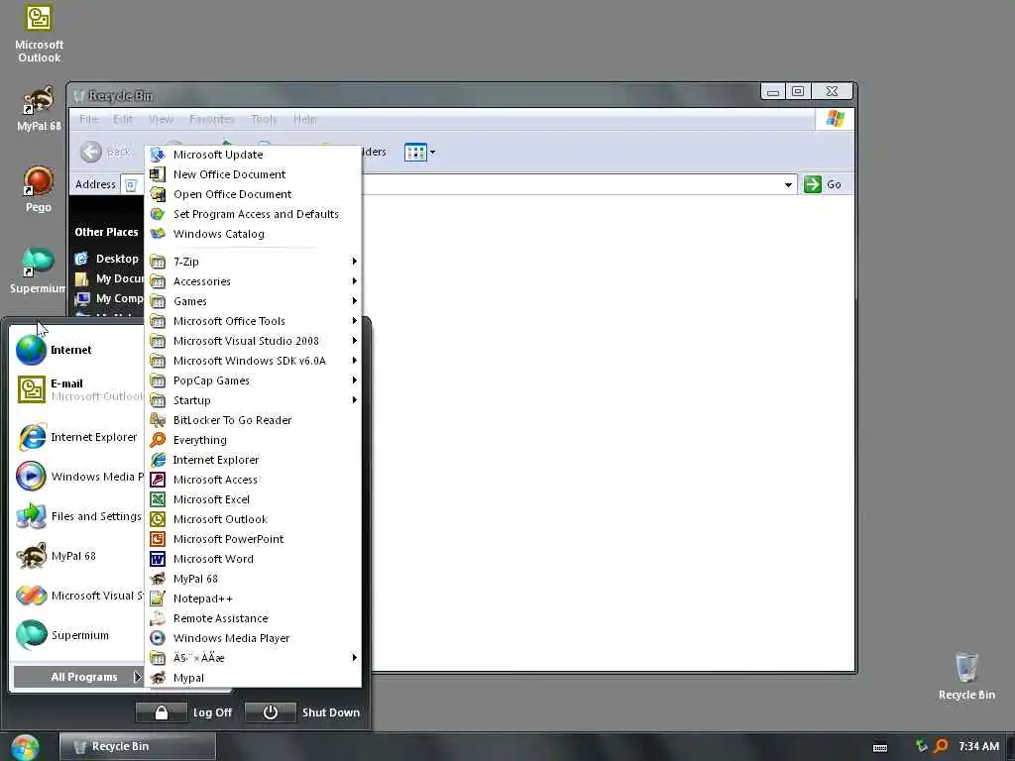Open the View menu in Recycle Bin
The image size is (1015, 761).
click(161, 119)
